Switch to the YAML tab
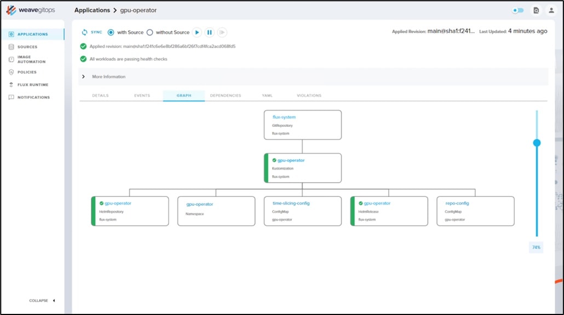This screenshot has width=564, height=315. [267, 96]
